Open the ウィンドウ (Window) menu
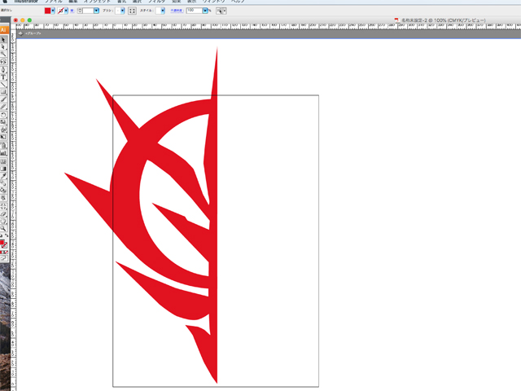This screenshot has height=391, width=521. click(x=213, y=2)
